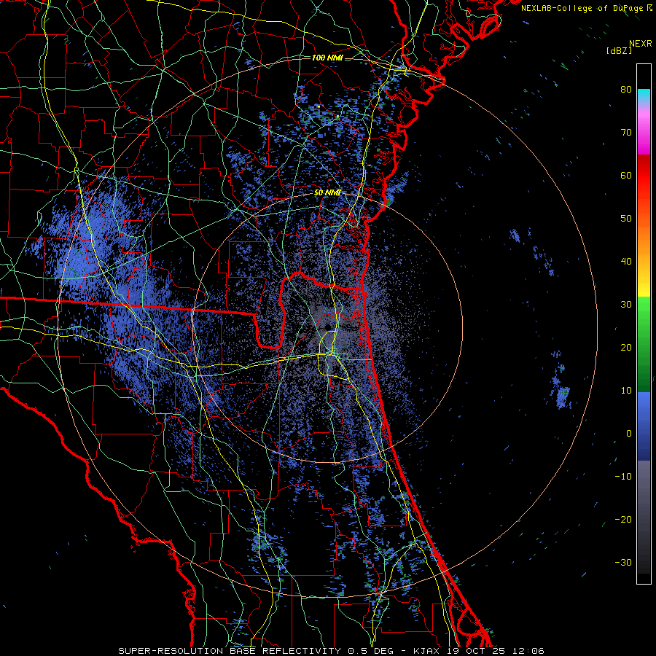Click the 50 NMI range ring label
Viewport: 656px width, 656px height.
[x=327, y=192]
